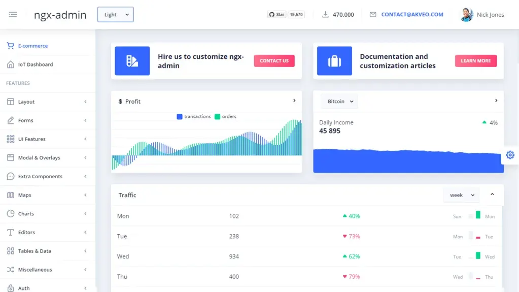This screenshot has height=292, width=519.
Task: Open the Bitcoin currency dropdown
Action: [339, 102]
